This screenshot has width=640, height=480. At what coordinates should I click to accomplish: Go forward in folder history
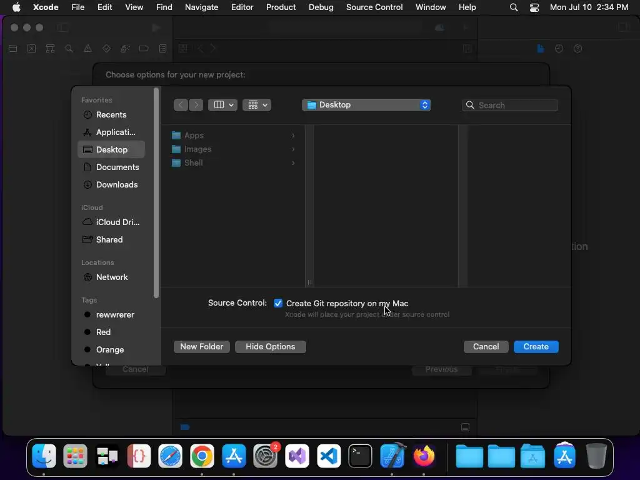(x=196, y=105)
